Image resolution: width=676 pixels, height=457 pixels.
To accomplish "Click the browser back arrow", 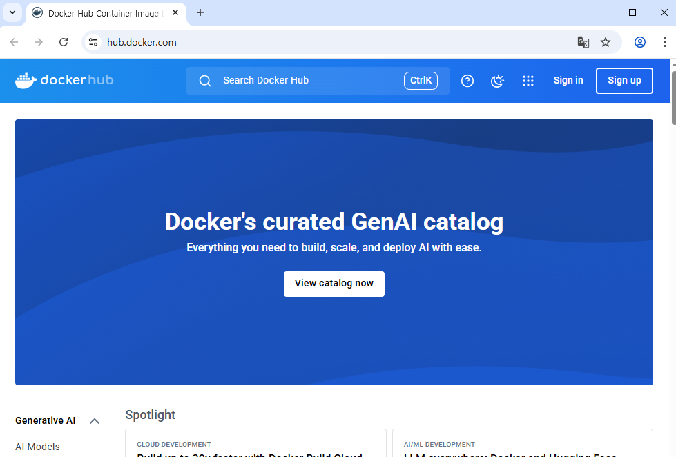I will click(15, 42).
